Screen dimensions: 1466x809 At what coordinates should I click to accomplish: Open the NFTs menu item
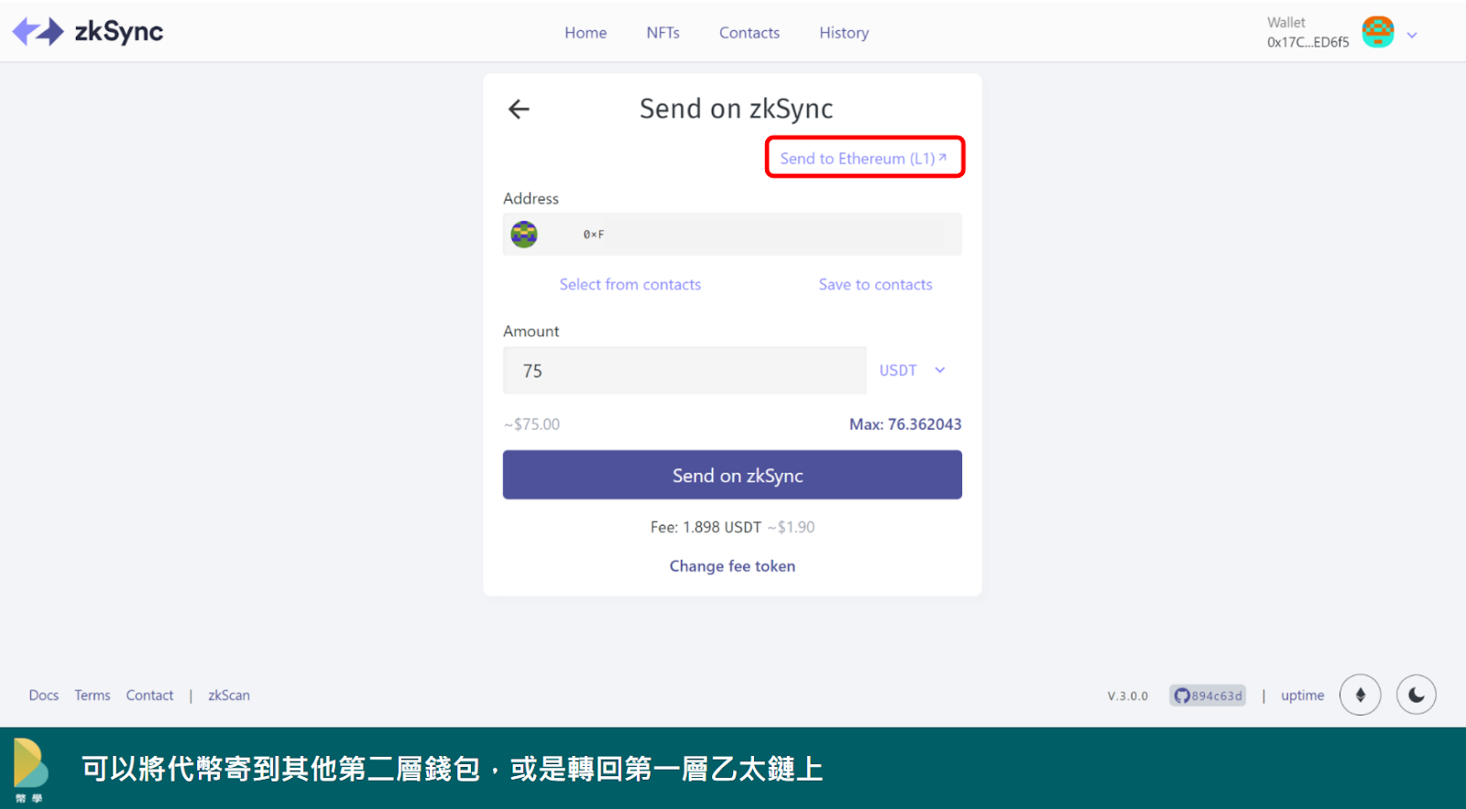(662, 33)
